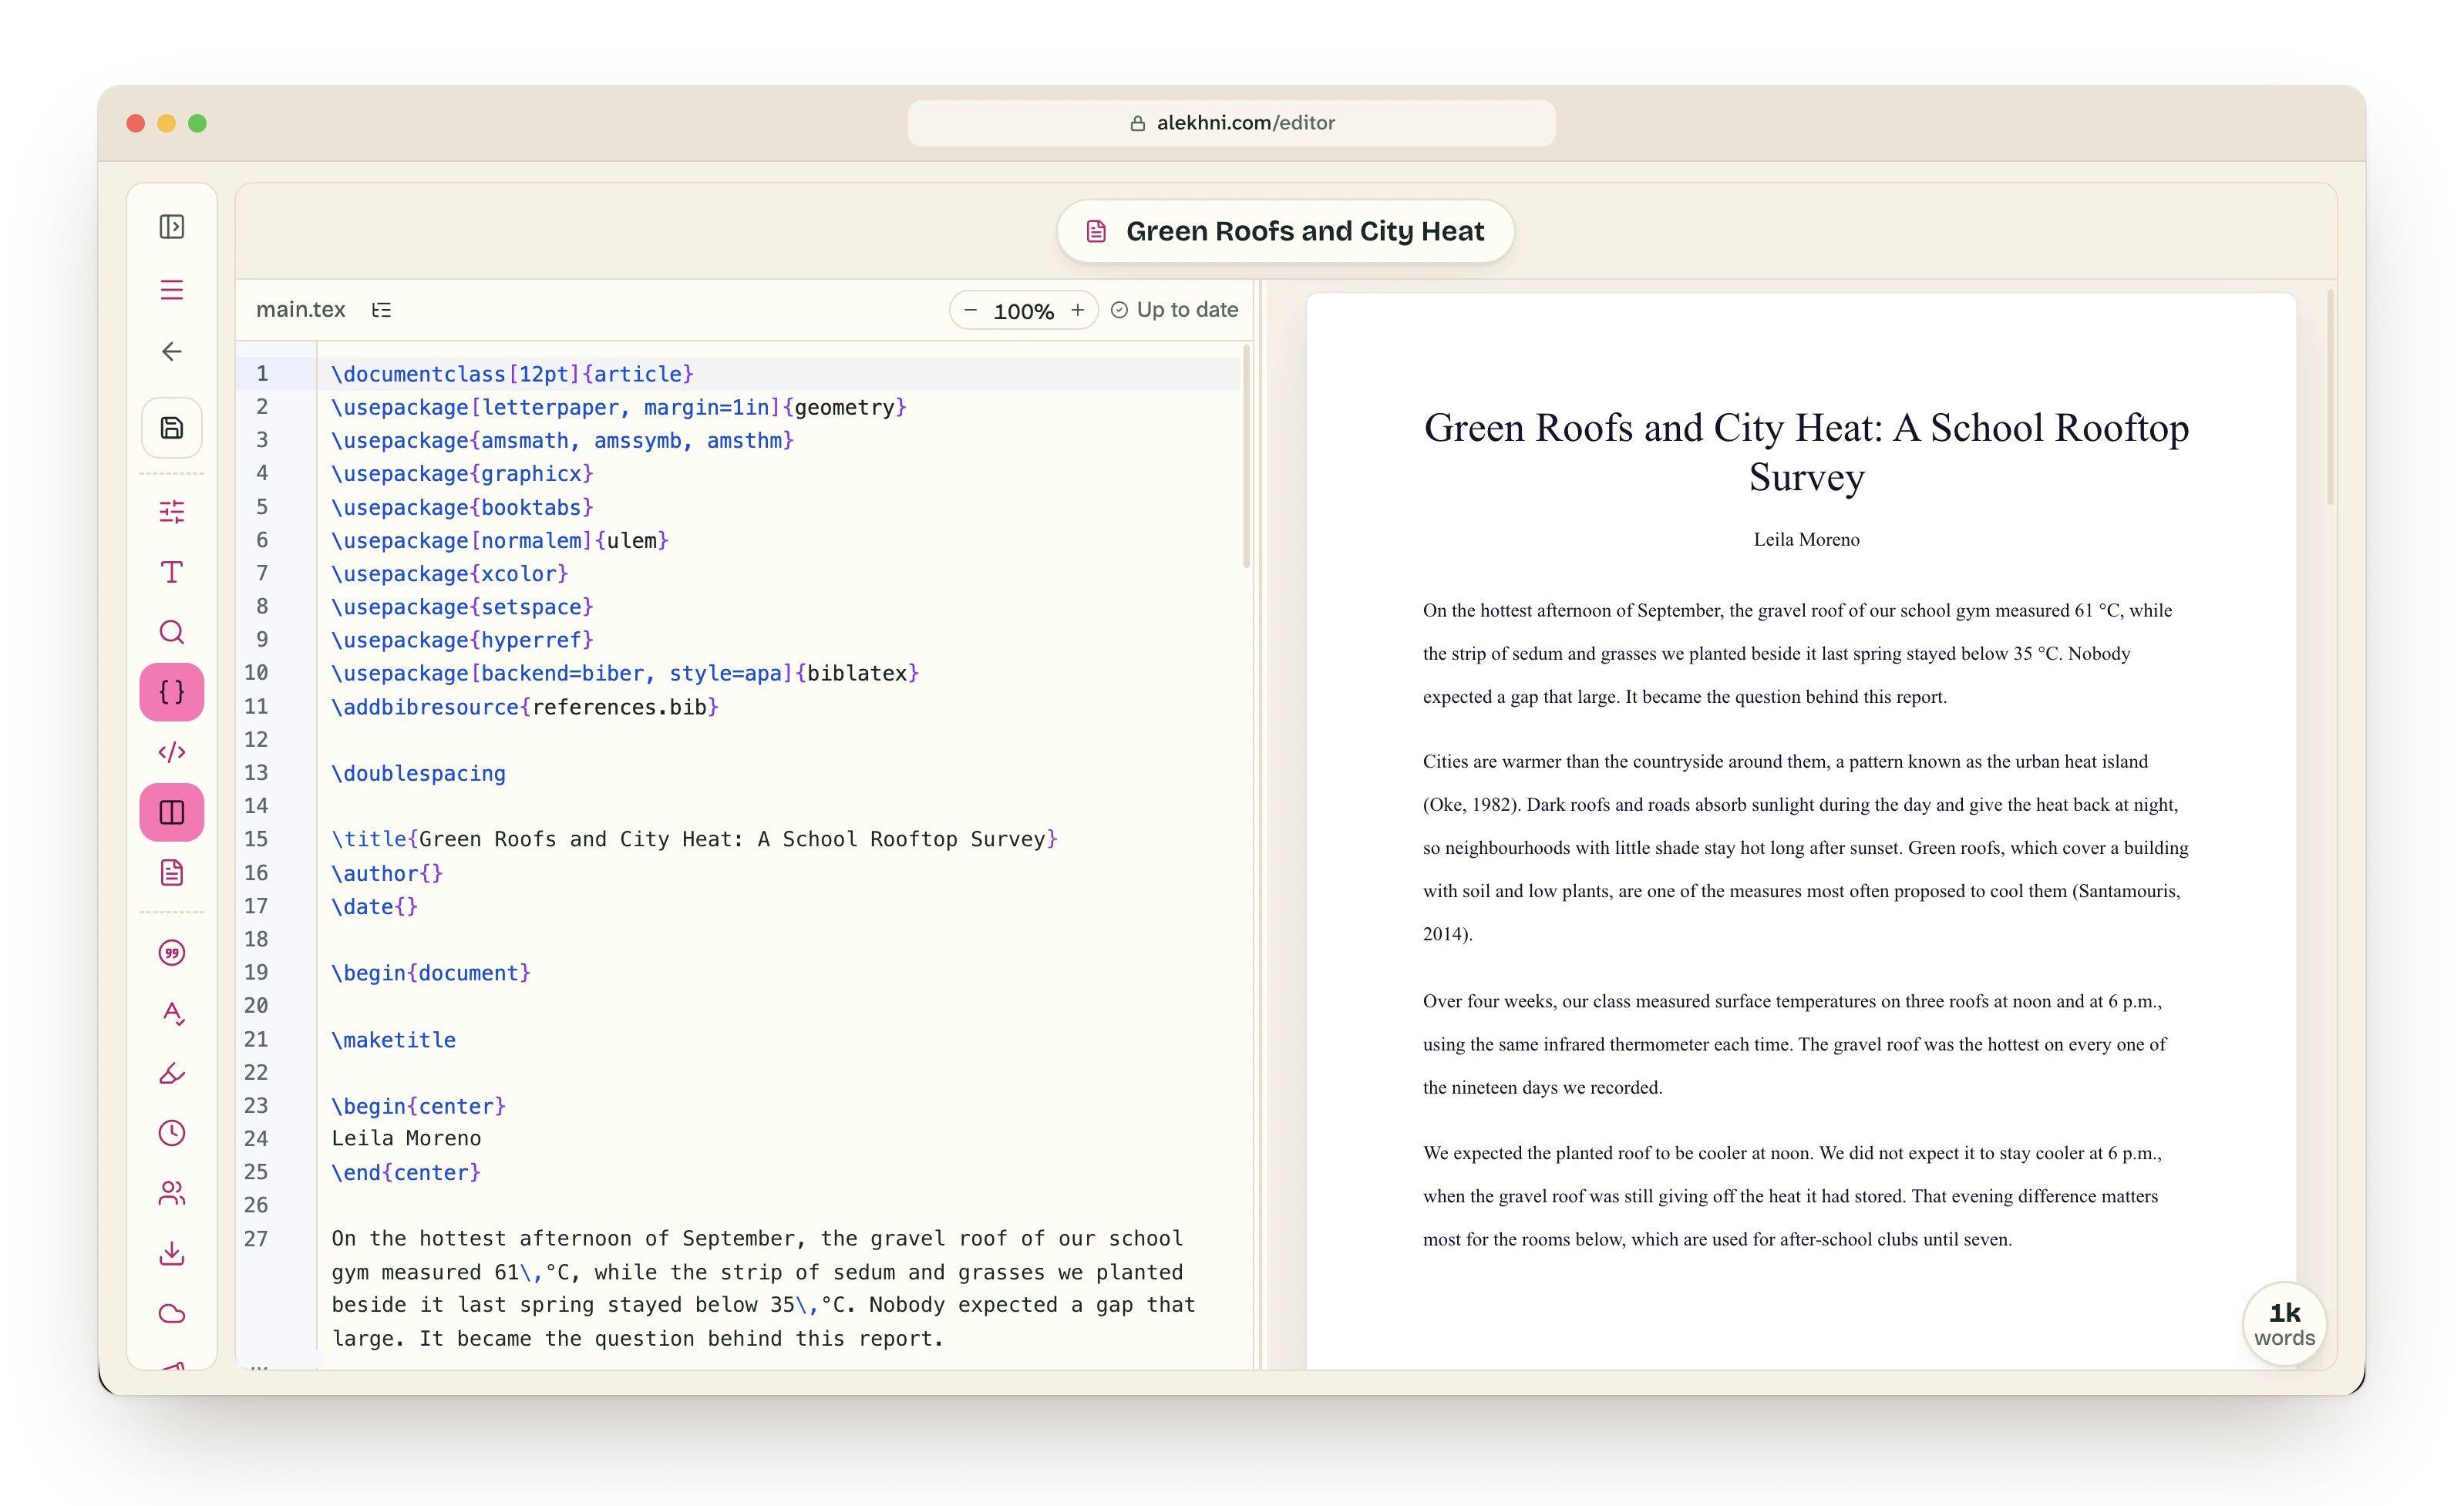Toggle the curly braces view button
The image size is (2464, 1506).
172,692
